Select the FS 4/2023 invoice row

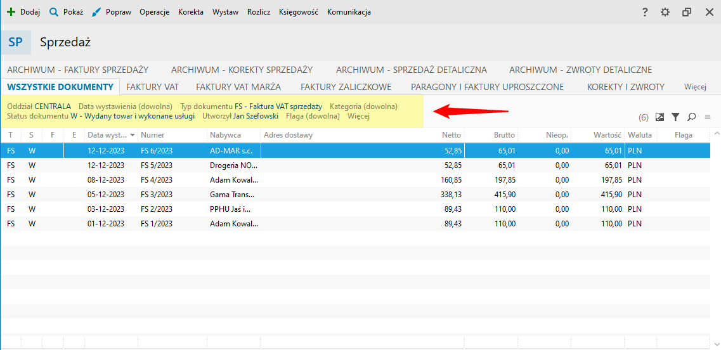click(355, 180)
